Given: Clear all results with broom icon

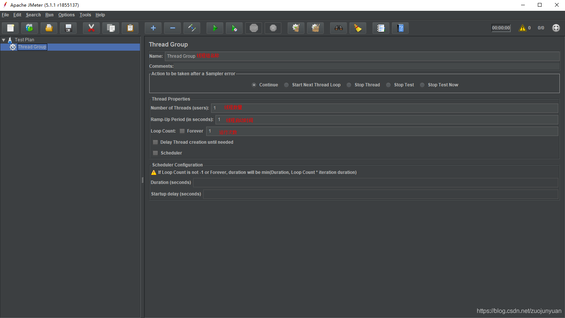Looking at the screenshot, I should [x=315, y=28].
